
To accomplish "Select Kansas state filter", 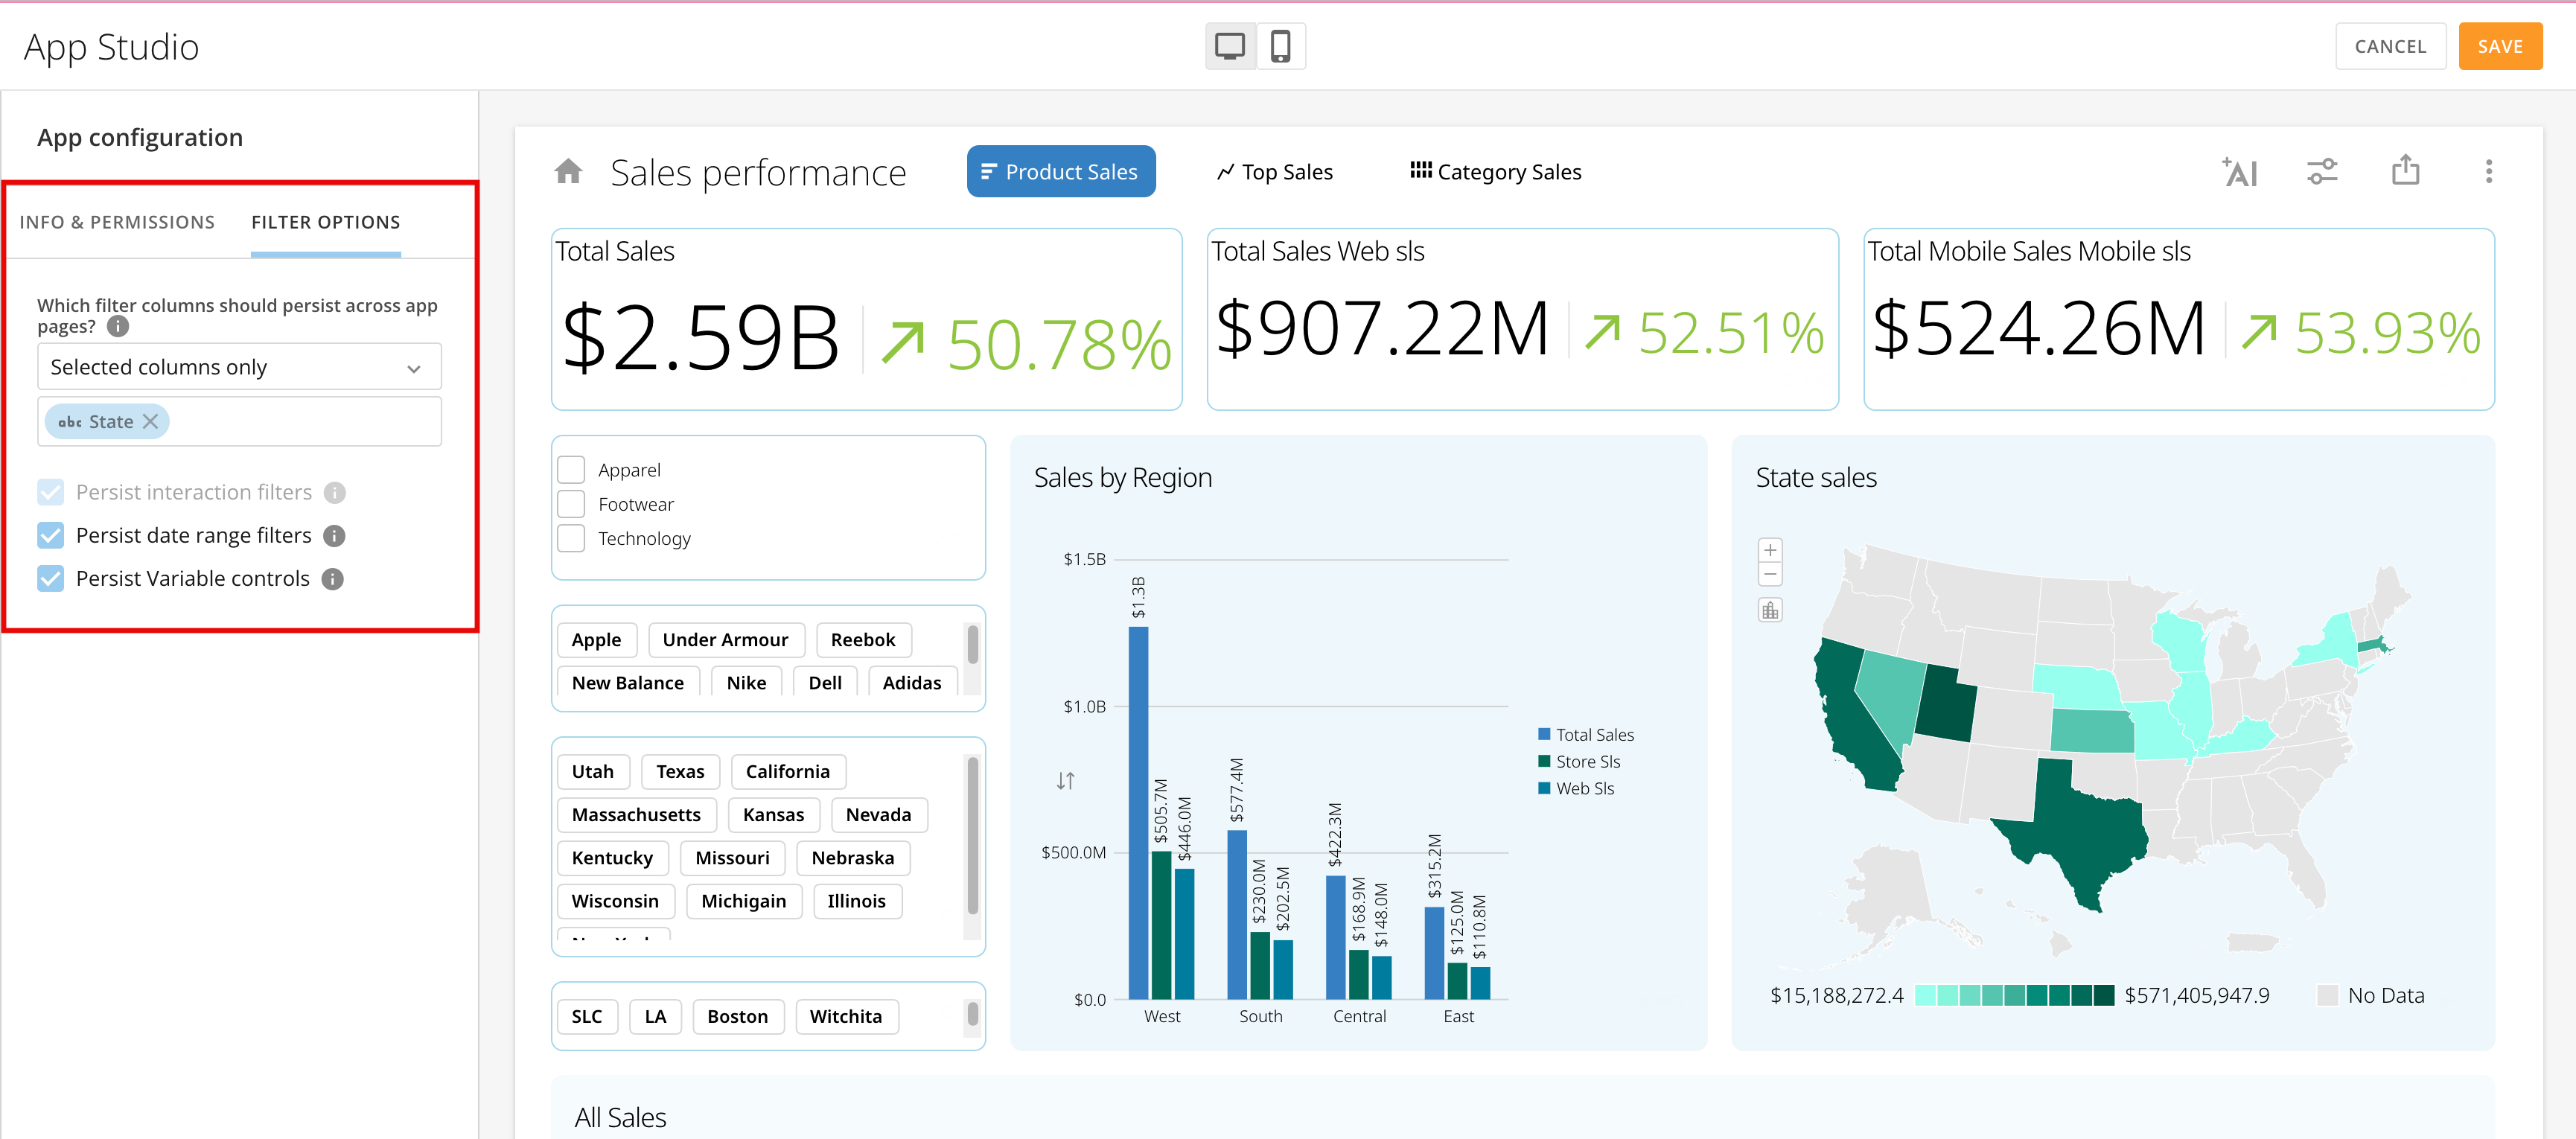I will click(773, 815).
